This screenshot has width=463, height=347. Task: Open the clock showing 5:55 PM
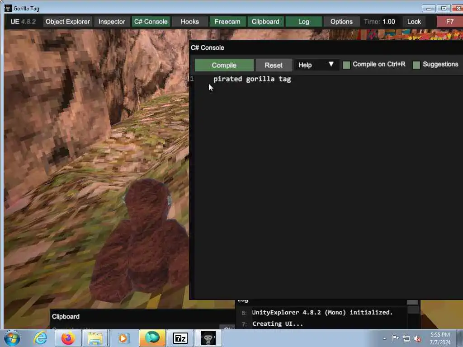[x=440, y=338]
